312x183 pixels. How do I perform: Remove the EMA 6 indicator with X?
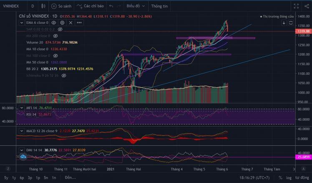pyautogui.click(x=70, y=23)
